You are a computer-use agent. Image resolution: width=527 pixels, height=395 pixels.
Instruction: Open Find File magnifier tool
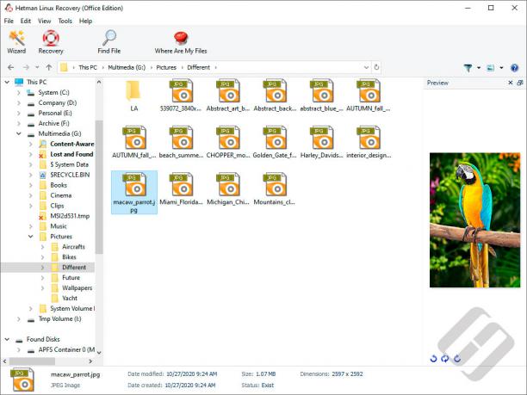tap(108, 42)
